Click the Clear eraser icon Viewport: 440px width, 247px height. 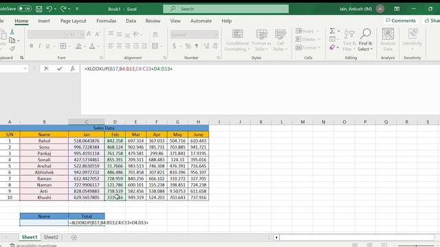click(332, 47)
